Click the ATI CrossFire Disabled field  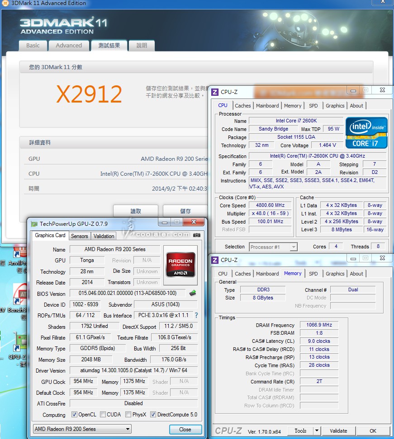point(134,403)
